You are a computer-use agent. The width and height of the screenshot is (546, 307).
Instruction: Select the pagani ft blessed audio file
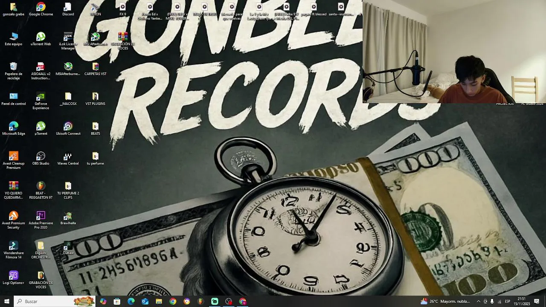[314, 9]
